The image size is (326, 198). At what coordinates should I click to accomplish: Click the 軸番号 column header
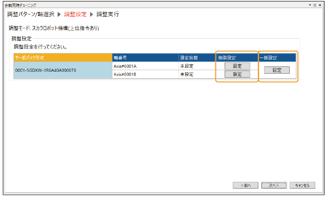click(x=145, y=57)
